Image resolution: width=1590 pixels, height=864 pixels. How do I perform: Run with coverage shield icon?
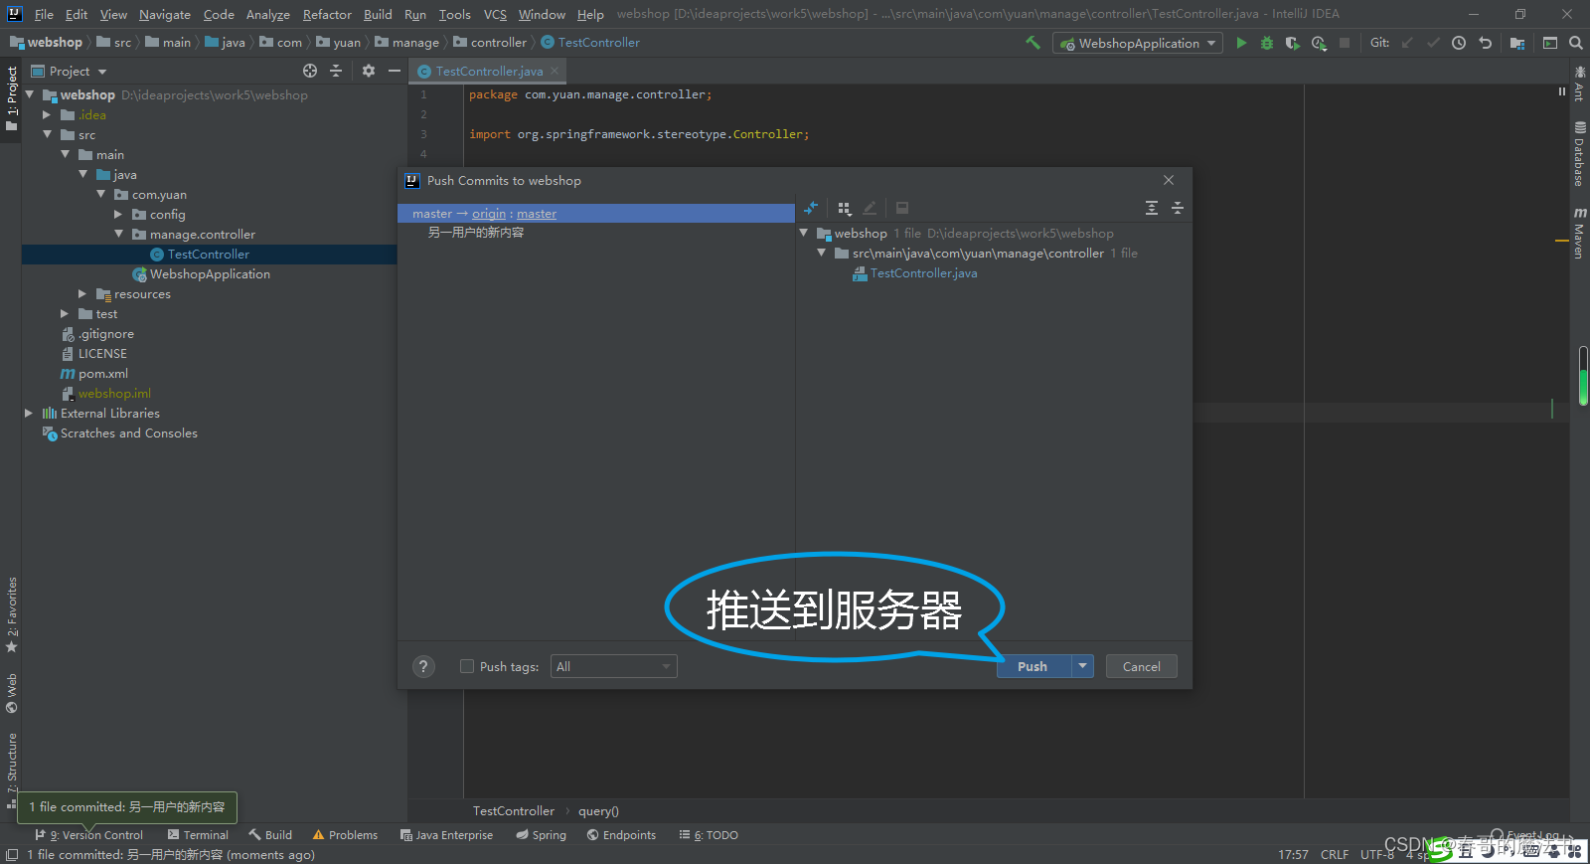[x=1292, y=43]
